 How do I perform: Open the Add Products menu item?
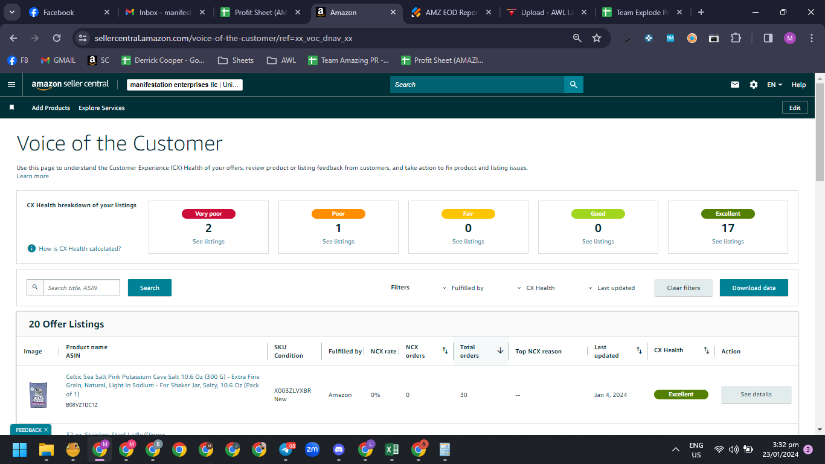[x=51, y=108]
